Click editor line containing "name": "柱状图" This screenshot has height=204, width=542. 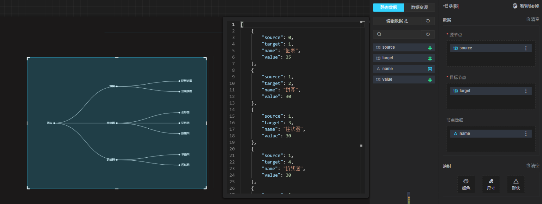pyautogui.click(x=283, y=129)
